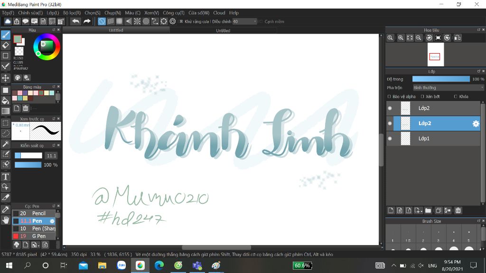
Task: Enable the parallel lines snap guide
Action: (111, 21)
